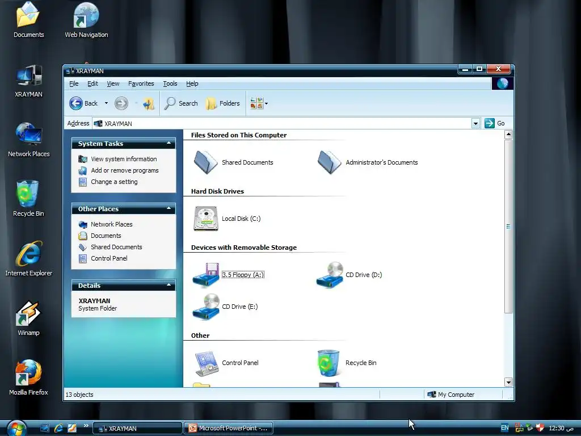Open Control Panel link in Other Places
The image size is (581, 436).
[109, 259]
